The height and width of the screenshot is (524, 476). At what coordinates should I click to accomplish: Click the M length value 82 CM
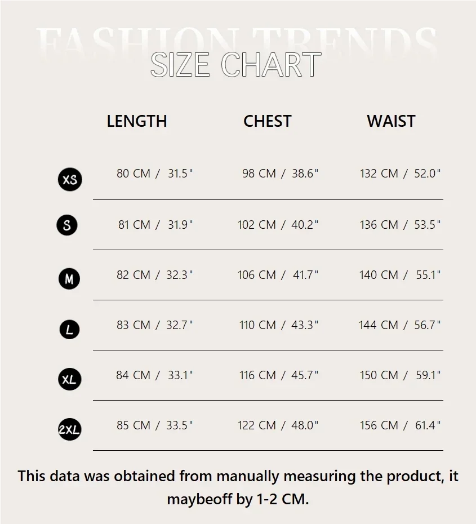pyautogui.click(x=134, y=275)
